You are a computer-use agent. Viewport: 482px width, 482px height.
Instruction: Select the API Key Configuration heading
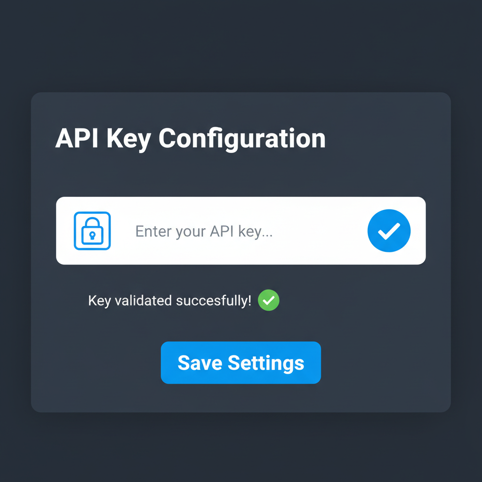[x=191, y=138]
